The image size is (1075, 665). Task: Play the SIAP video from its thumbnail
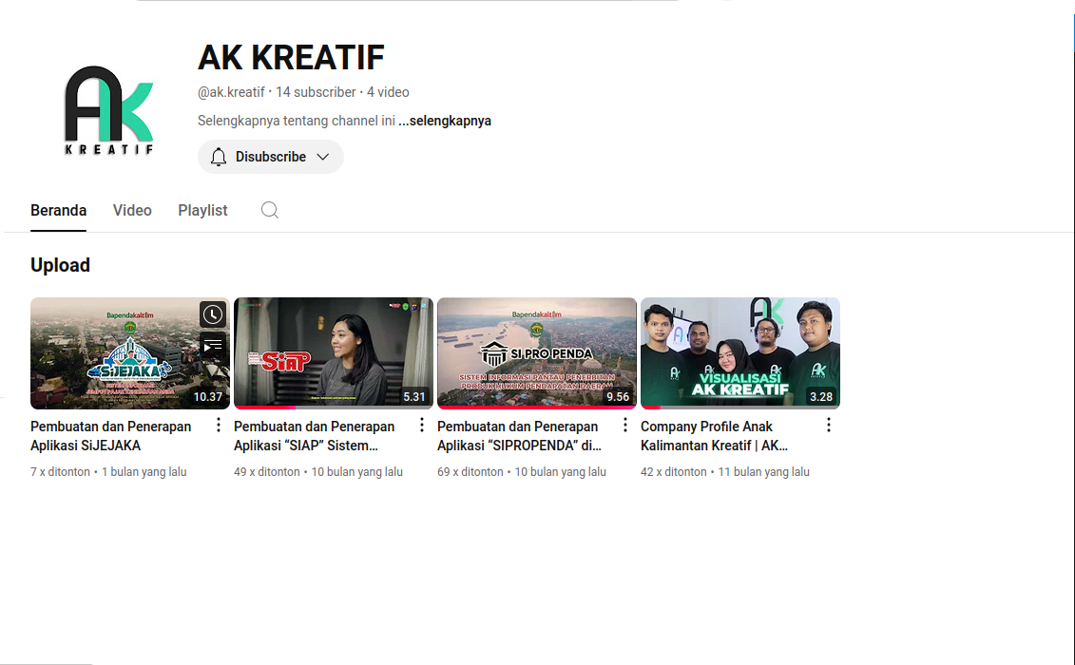pyautogui.click(x=333, y=353)
